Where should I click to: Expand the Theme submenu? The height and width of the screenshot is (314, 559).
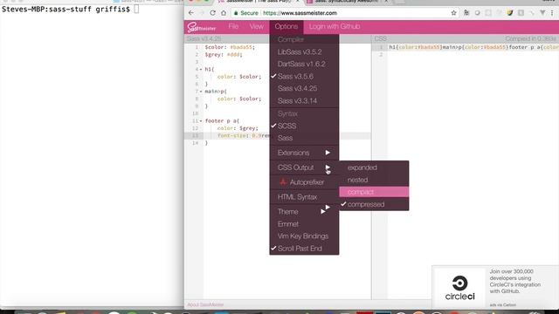304,211
